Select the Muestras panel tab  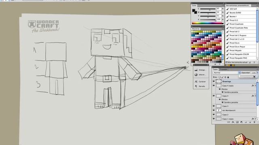click(196, 29)
